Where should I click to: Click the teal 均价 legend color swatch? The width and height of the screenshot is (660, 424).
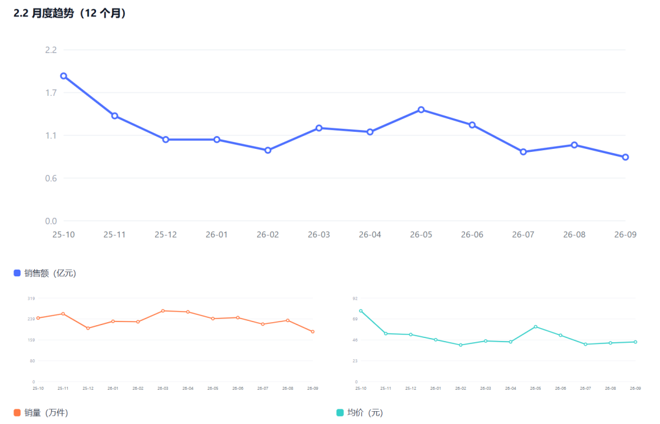tap(340, 412)
